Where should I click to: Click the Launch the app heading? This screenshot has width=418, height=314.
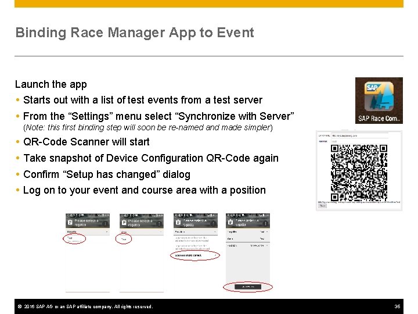[x=51, y=84]
